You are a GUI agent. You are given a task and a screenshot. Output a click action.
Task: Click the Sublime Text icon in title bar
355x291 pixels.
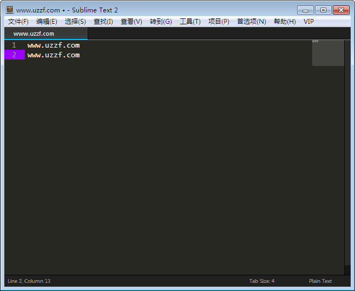pyautogui.click(x=10, y=10)
